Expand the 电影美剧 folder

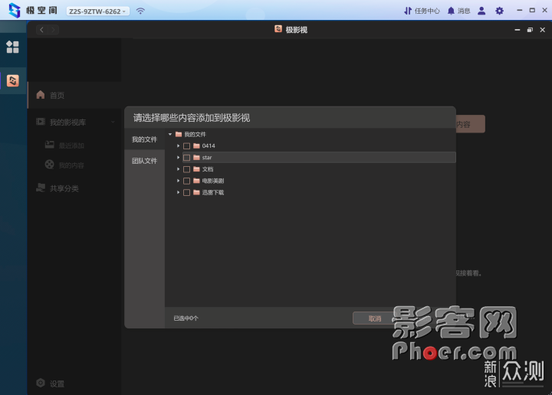[x=178, y=181]
